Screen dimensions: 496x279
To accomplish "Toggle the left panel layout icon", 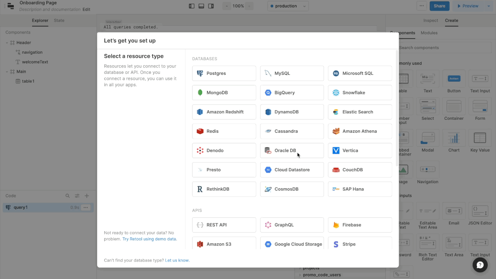I will tap(192, 6).
